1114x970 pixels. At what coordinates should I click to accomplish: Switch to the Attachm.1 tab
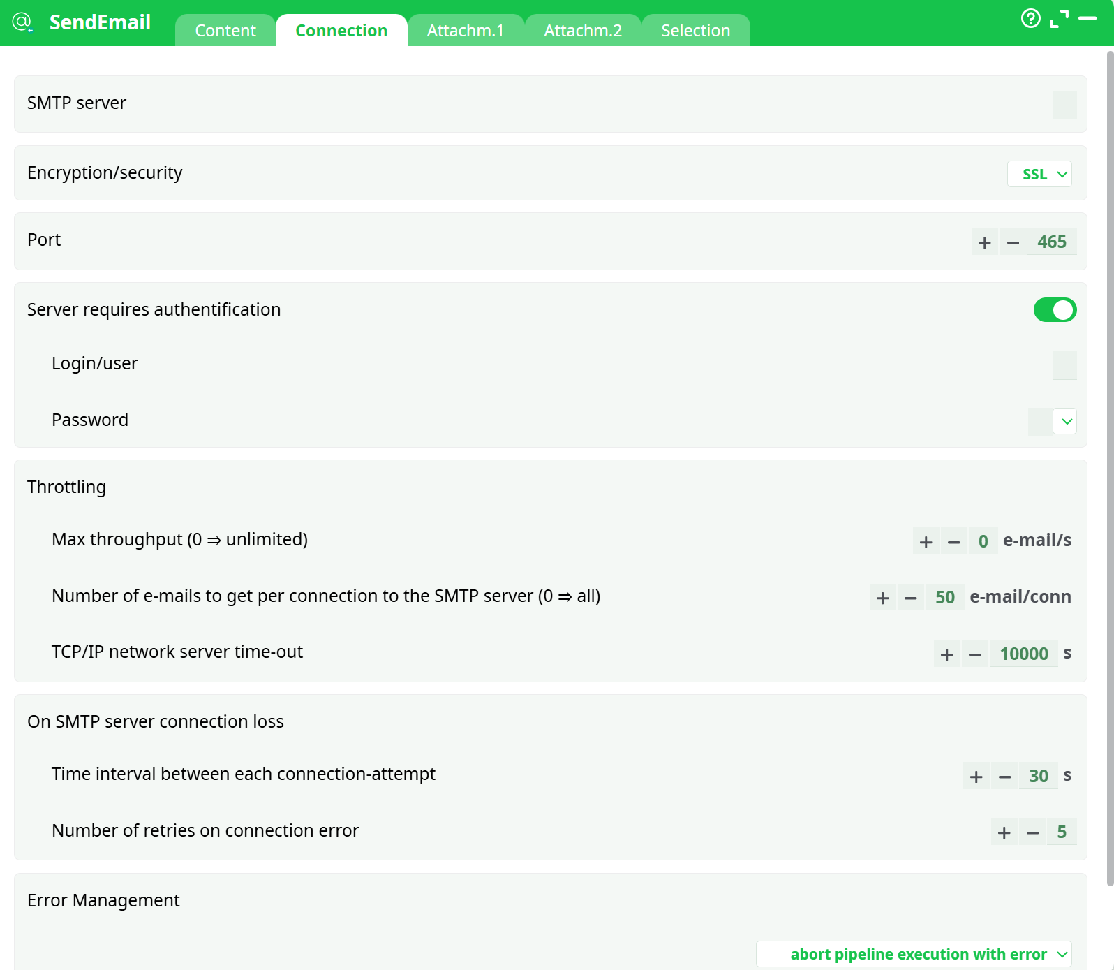click(465, 31)
